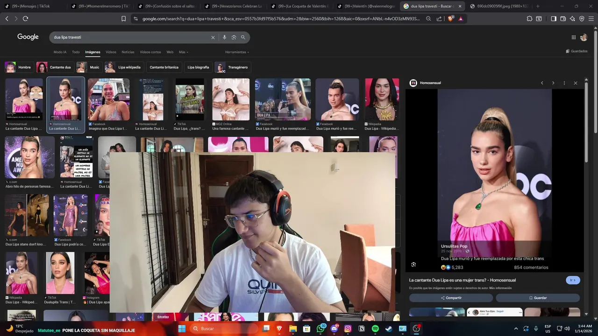Open Brave Rewards triangle icon
This screenshot has width=598, height=336.
[x=461, y=19]
